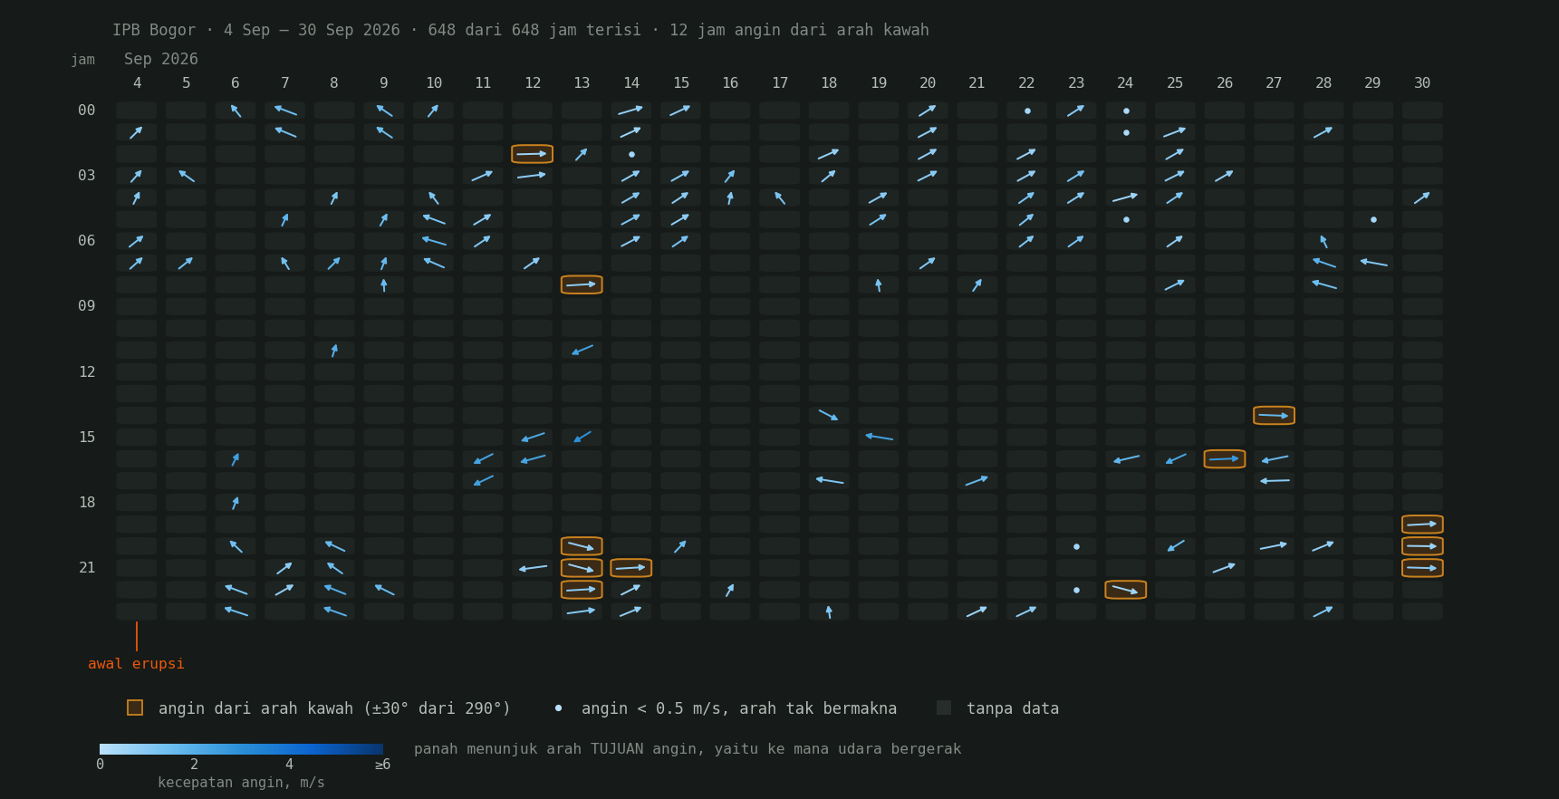This screenshot has height=799, width=1559.
Task: Click the wind speed color scale bar
Action: tap(241, 749)
